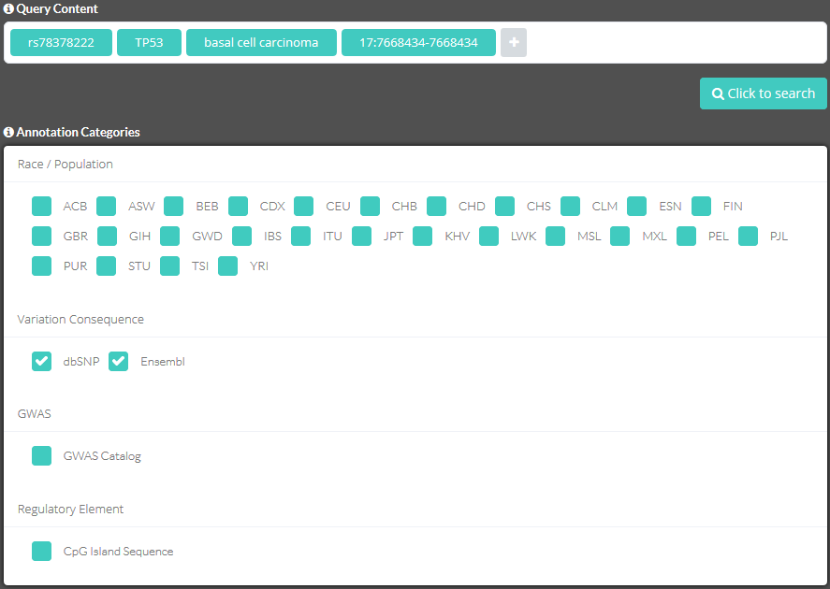Check the IBS population checkbox
The image size is (830, 589).
tap(242, 237)
